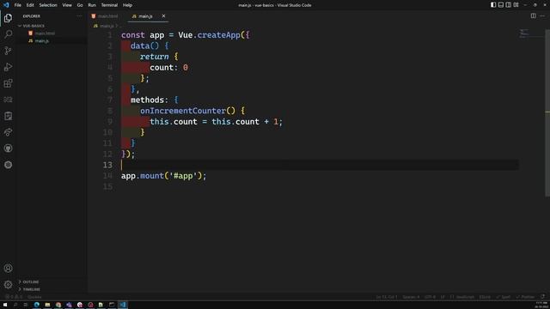Open the Search view in activity bar
This screenshot has width=550, height=309.
8,34
